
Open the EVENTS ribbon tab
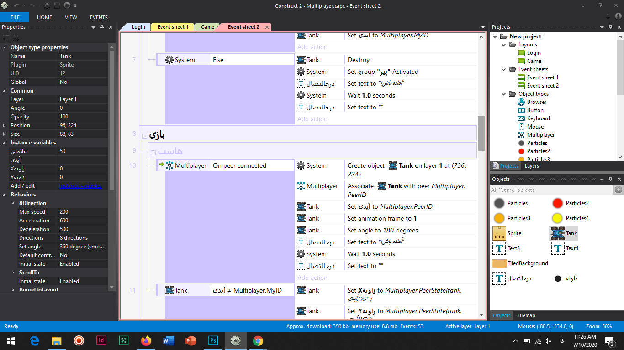tap(99, 17)
